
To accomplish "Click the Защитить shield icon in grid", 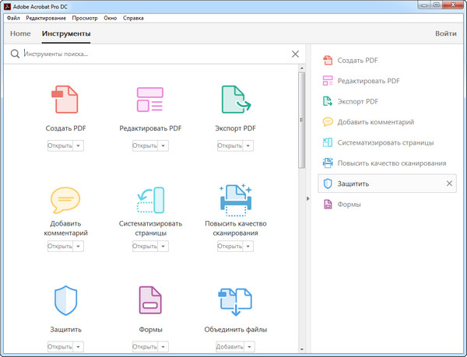I will pos(65,300).
